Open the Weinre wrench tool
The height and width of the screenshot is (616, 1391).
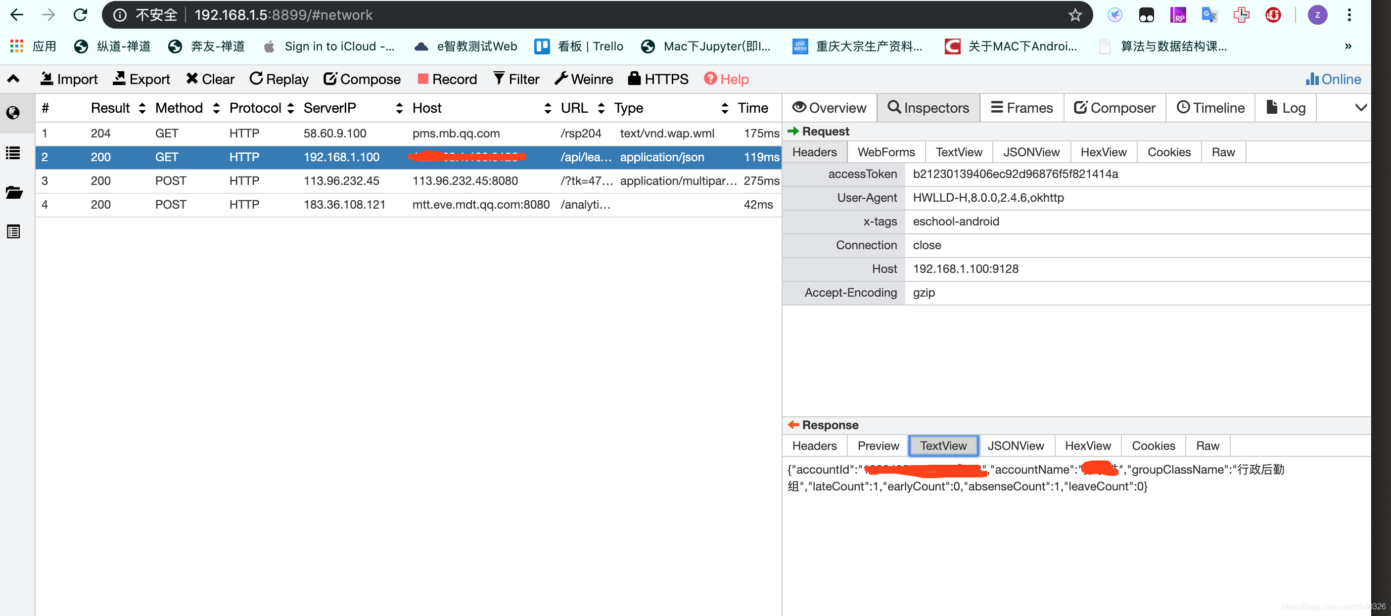583,80
